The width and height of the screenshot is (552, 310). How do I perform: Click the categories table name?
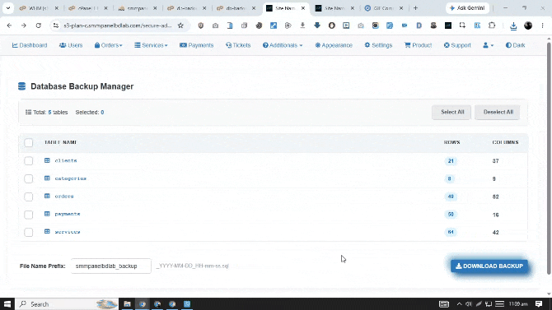coord(70,178)
